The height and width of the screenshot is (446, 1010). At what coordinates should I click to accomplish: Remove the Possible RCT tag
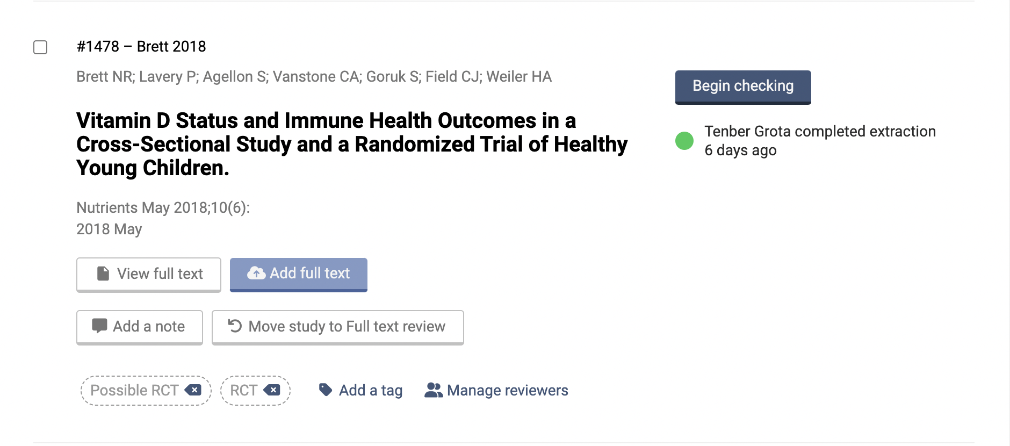click(193, 390)
